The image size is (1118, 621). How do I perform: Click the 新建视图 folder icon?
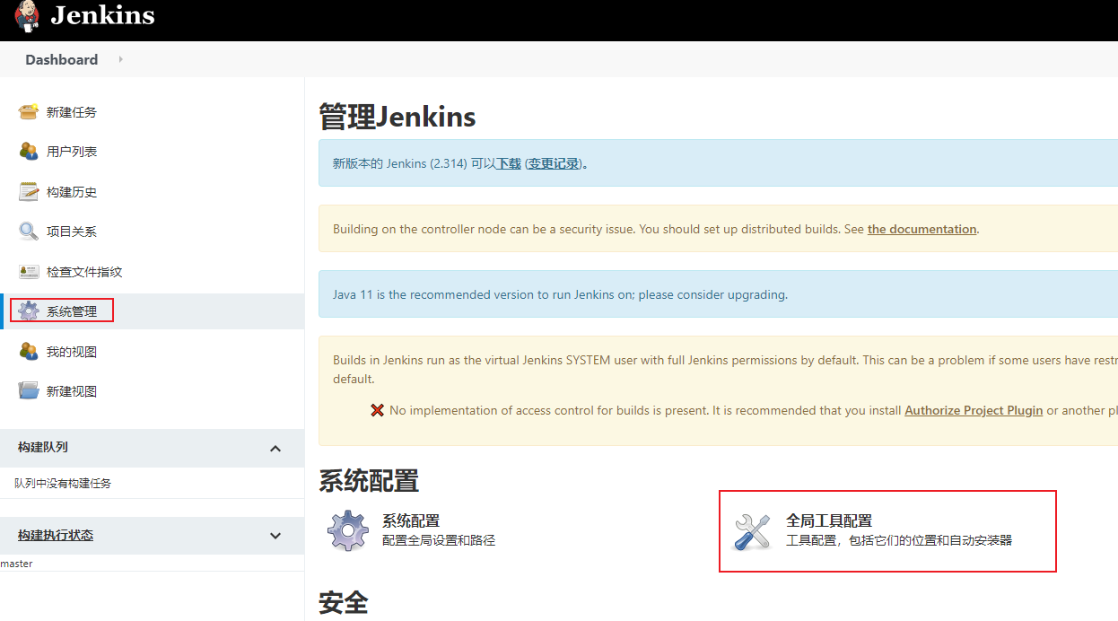(x=29, y=391)
